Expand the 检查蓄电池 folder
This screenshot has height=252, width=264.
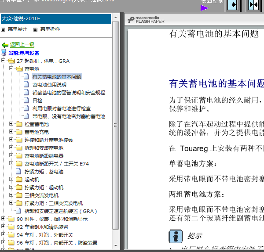click(11, 124)
